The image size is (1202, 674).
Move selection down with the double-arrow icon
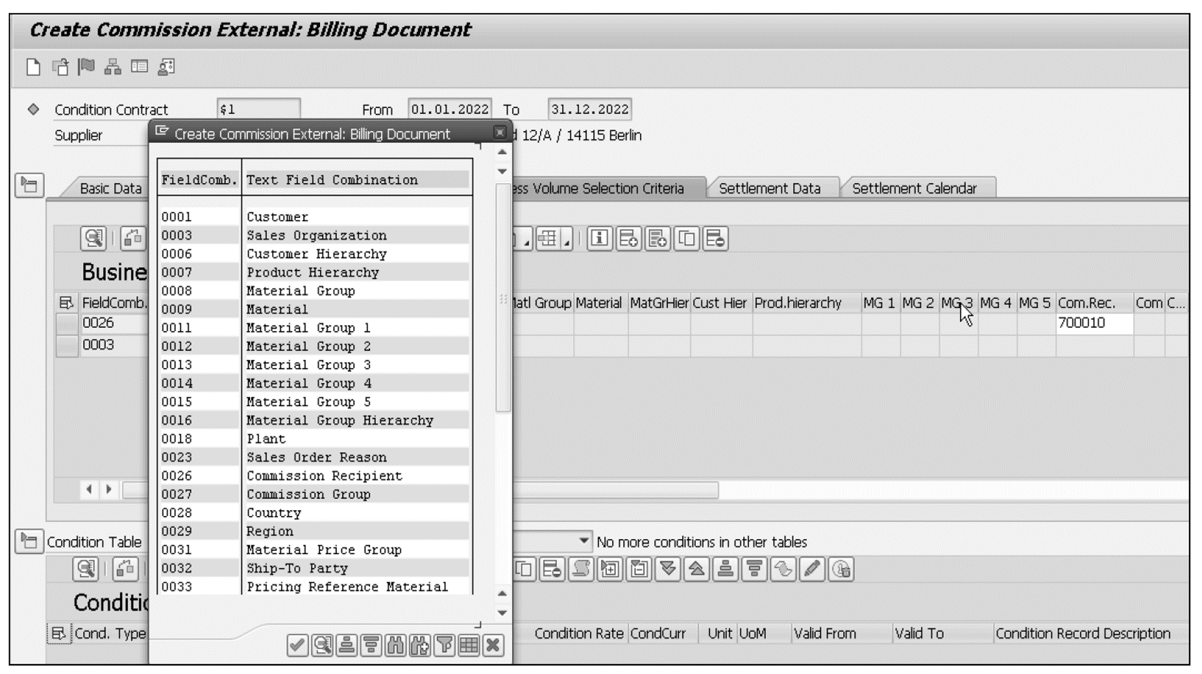[x=668, y=568]
